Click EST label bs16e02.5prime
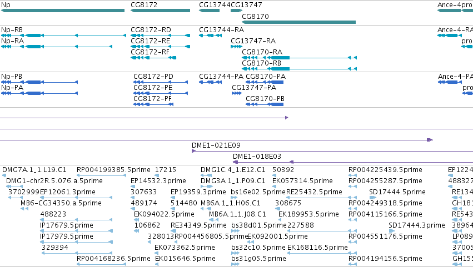The width and height of the screenshot is (473, 267). (258, 192)
